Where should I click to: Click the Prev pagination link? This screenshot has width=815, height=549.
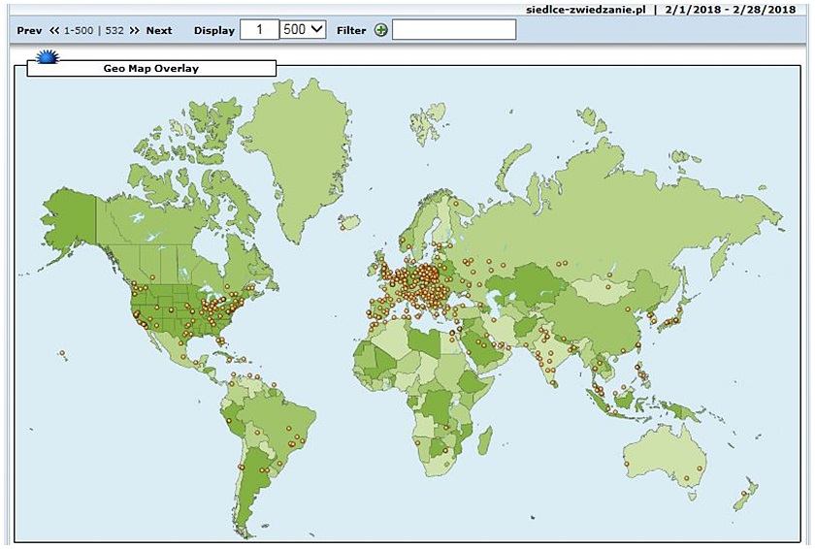tap(29, 31)
